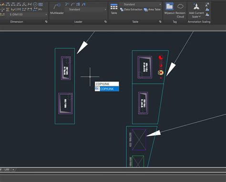
Task: Select the purple crossed rectangle in drawing
Action: [x=139, y=140]
